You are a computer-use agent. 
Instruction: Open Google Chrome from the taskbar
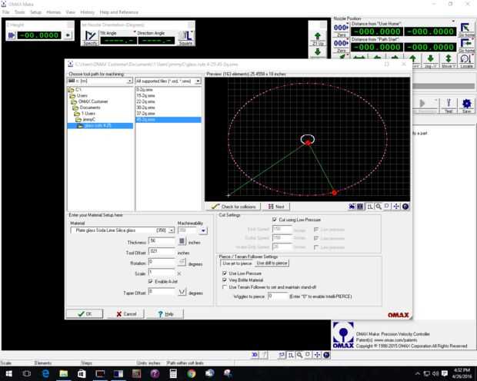192,373
